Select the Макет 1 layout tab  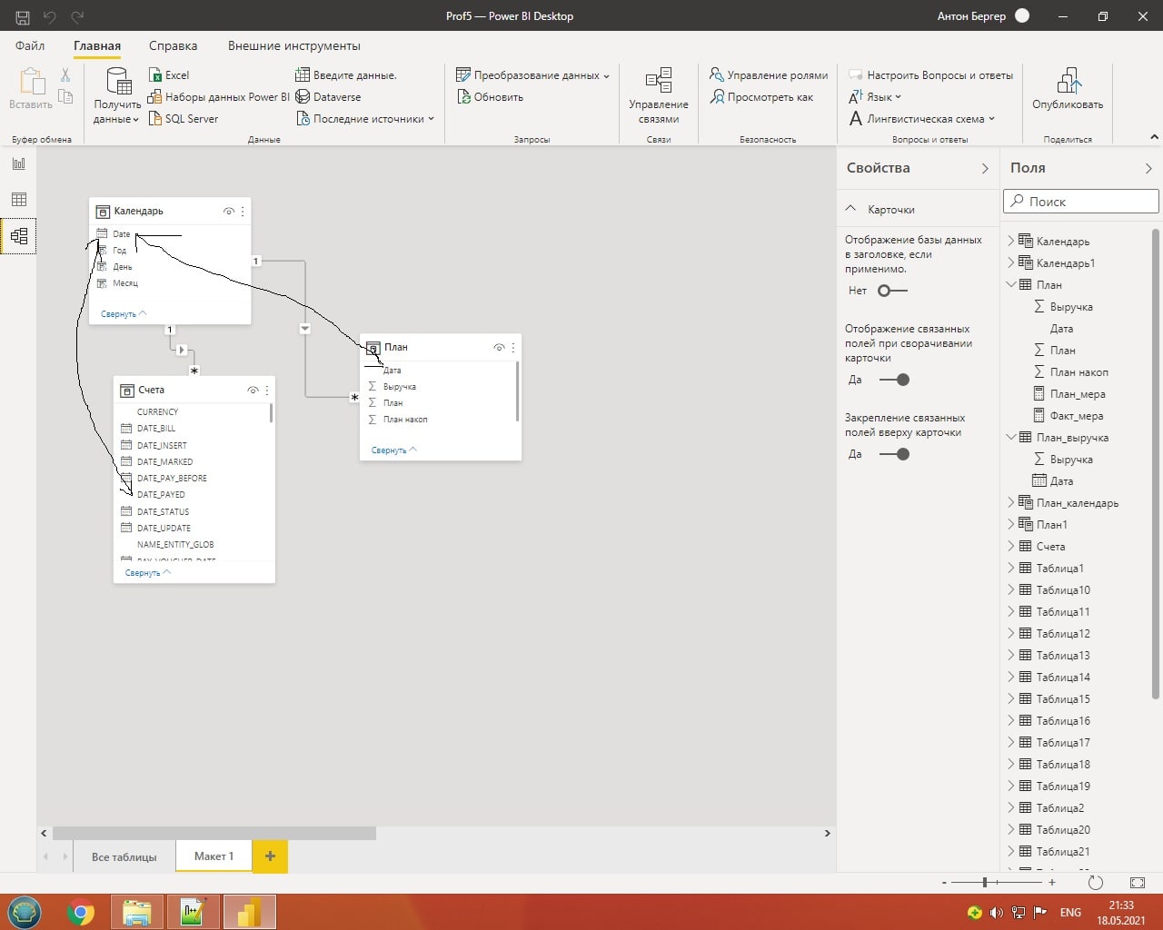214,856
